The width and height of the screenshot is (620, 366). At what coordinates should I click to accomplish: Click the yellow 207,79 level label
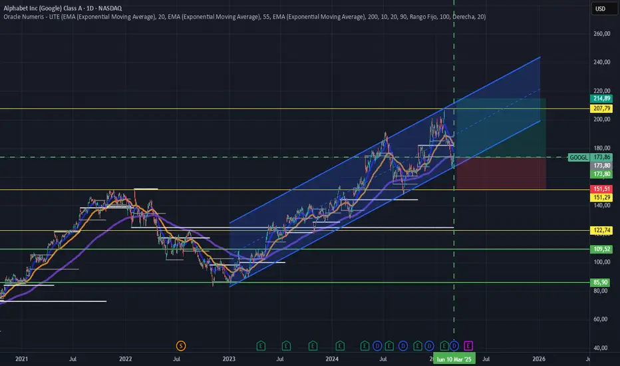coord(601,108)
